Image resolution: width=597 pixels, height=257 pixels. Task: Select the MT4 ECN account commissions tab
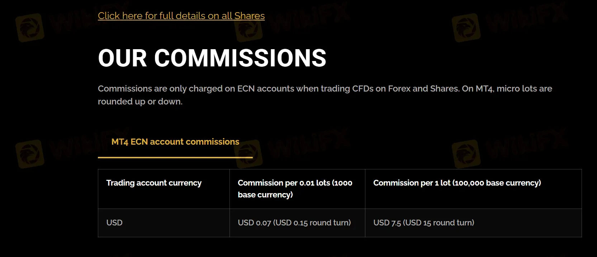[175, 142]
